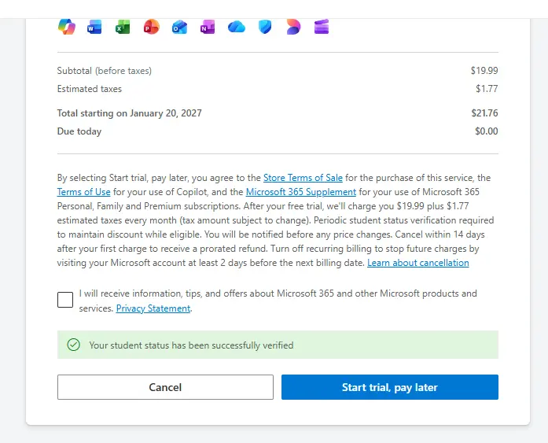Open the Store Terms of Sale link

click(303, 178)
